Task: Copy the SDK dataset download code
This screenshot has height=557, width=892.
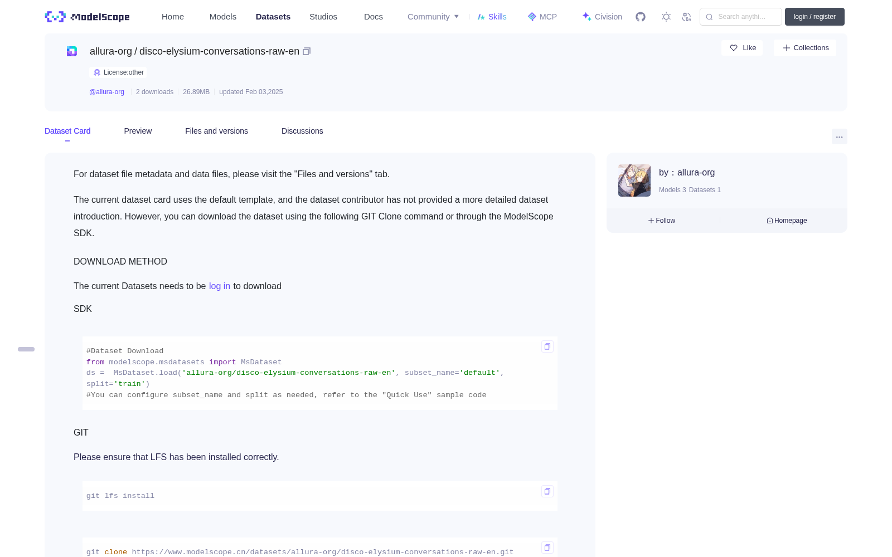Action: pos(547,346)
